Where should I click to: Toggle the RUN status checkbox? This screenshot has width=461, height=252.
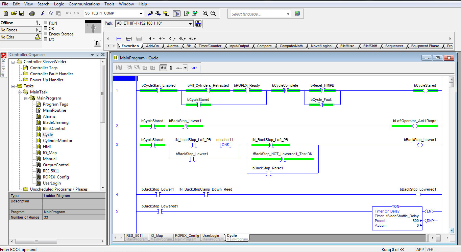(46, 23)
